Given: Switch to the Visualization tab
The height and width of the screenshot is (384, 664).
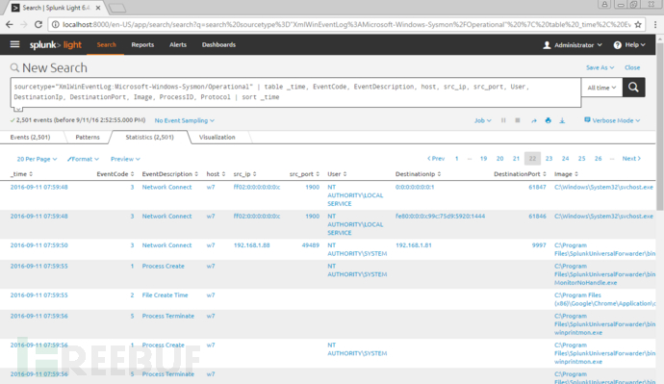Looking at the screenshot, I should [217, 138].
